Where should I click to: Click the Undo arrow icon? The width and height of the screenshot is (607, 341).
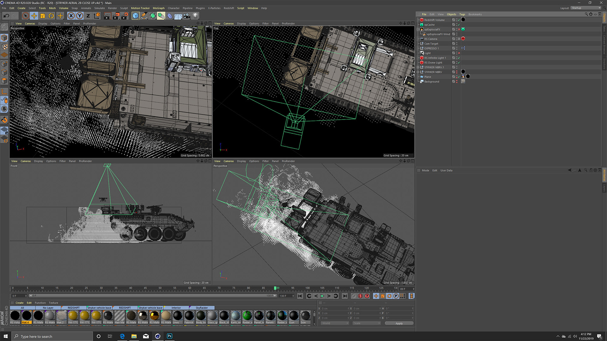tap(6, 15)
